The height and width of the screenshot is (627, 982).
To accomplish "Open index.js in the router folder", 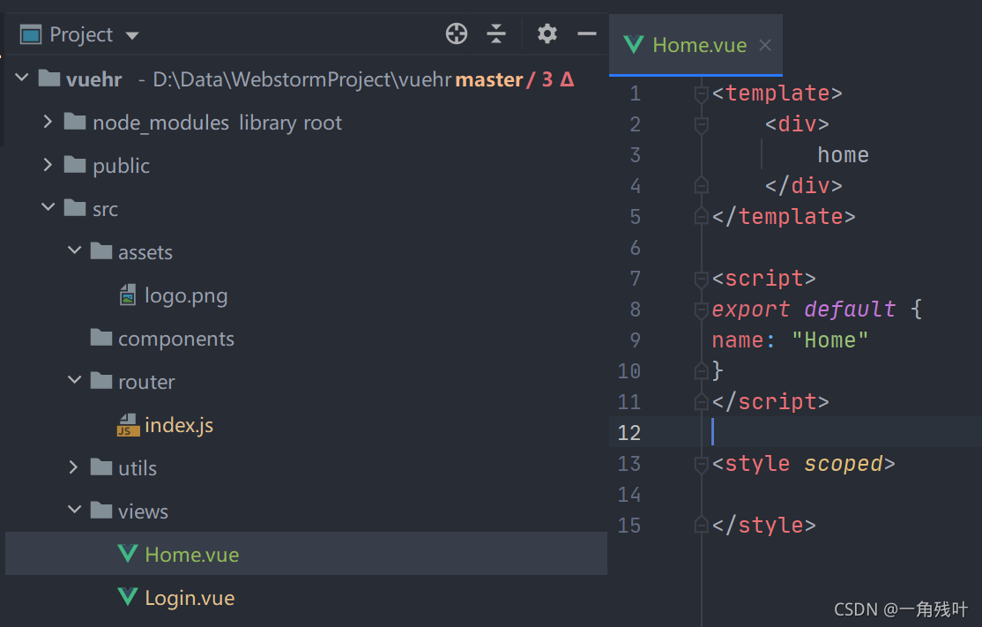I will click(179, 425).
